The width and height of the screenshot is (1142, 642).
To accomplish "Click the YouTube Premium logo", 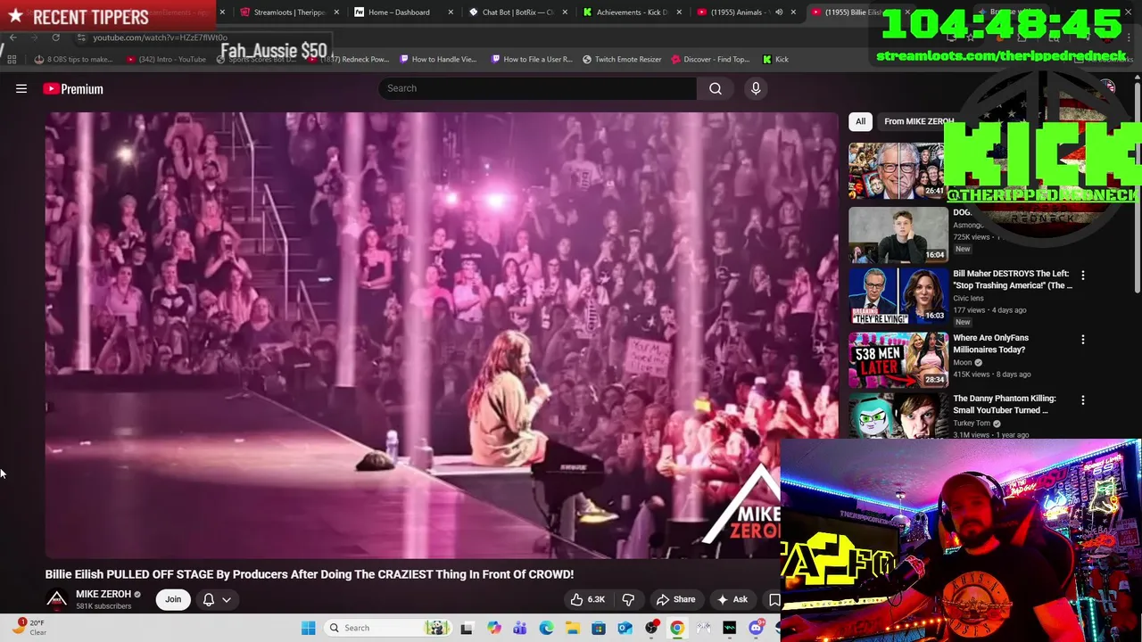I will tap(73, 88).
